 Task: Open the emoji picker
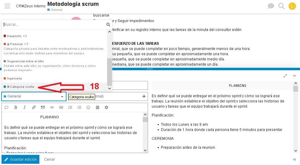coord(88,107)
